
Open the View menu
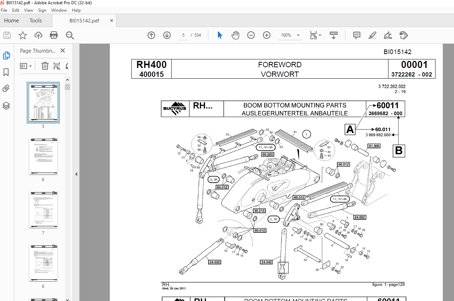(29, 10)
